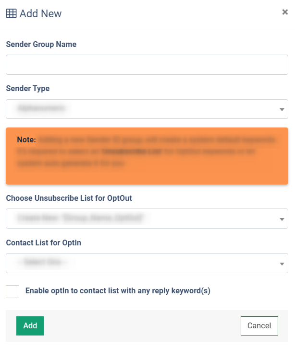Enable the optIn reply keyword checkbox
The height and width of the screenshot is (347, 295).
click(12, 291)
